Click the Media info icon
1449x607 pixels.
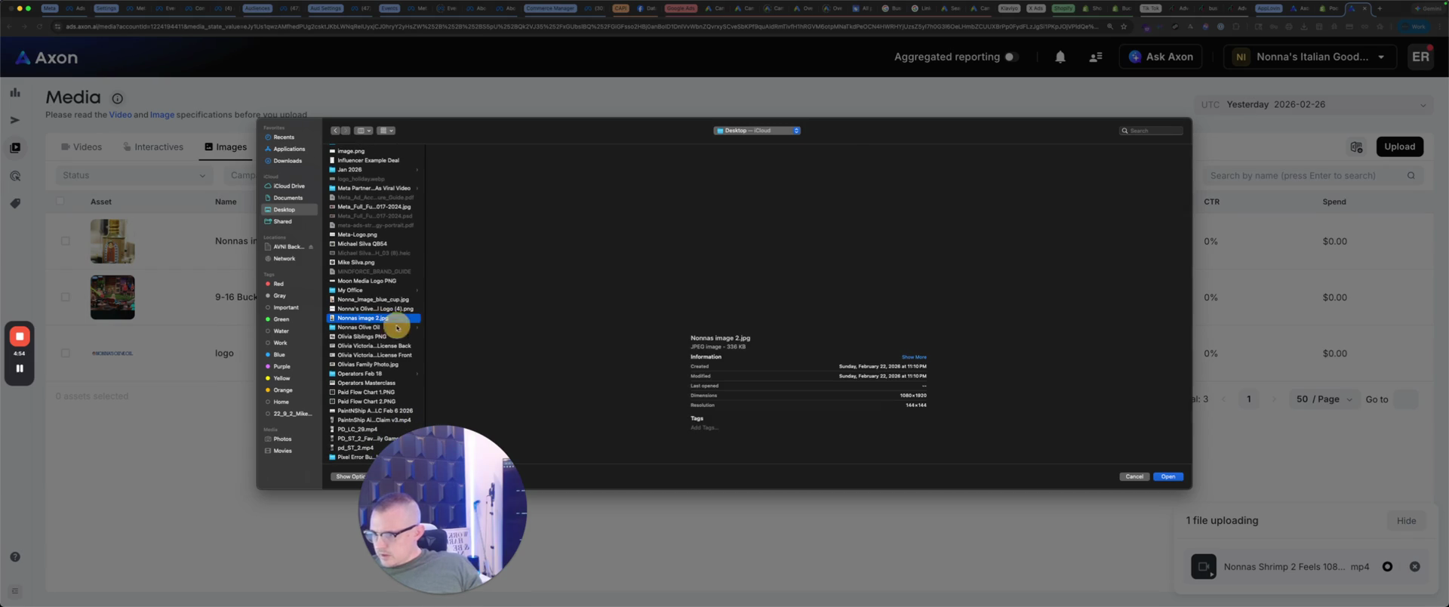(118, 98)
